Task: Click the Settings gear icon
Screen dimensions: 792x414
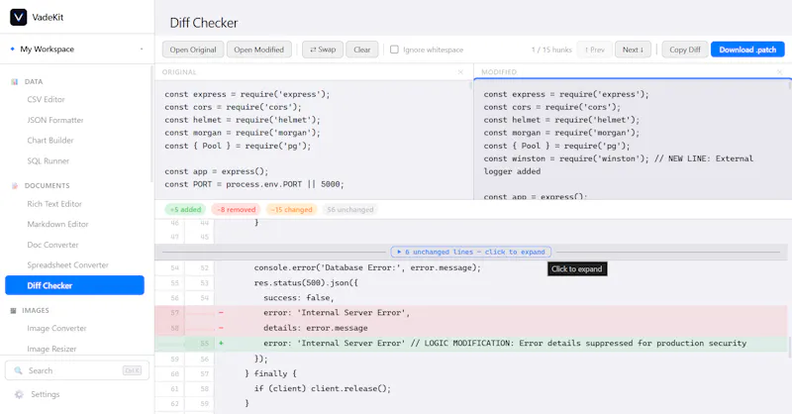Action: point(19,394)
